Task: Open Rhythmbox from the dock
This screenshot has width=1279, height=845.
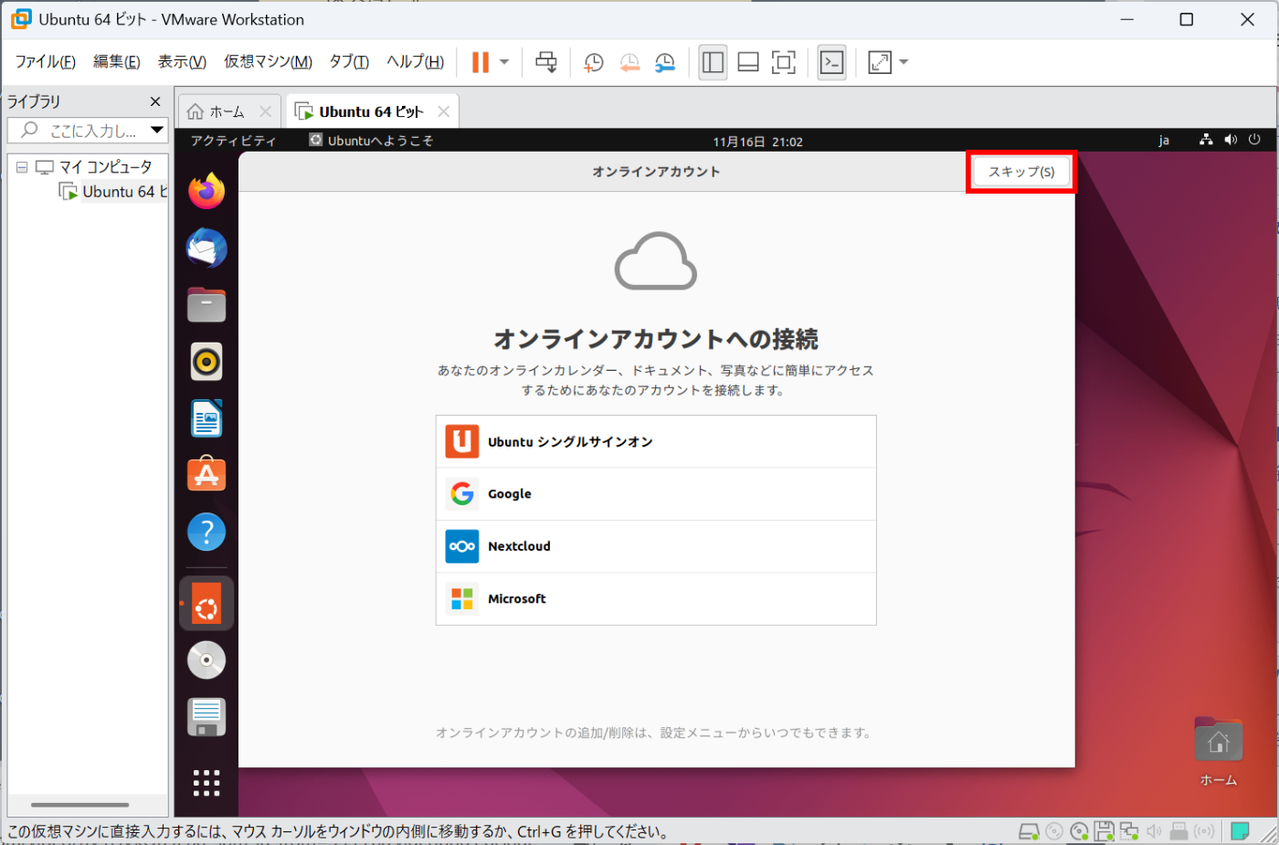Action: 206,362
